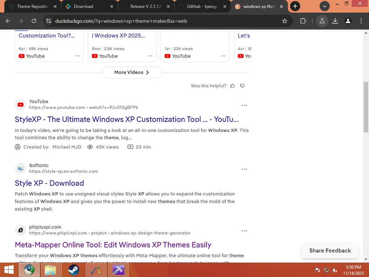Image resolution: width=369 pixels, height=277 pixels.
Task: Open options for the 23K views video card
Action: pos(223,56)
